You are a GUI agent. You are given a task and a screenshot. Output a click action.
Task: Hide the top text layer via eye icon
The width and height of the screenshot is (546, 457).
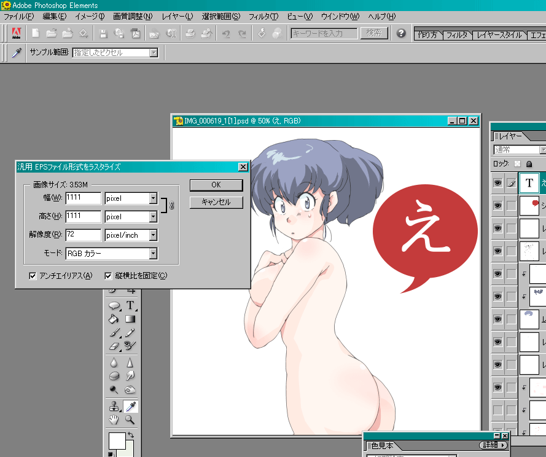pyautogui.click(x=498, y=183)
